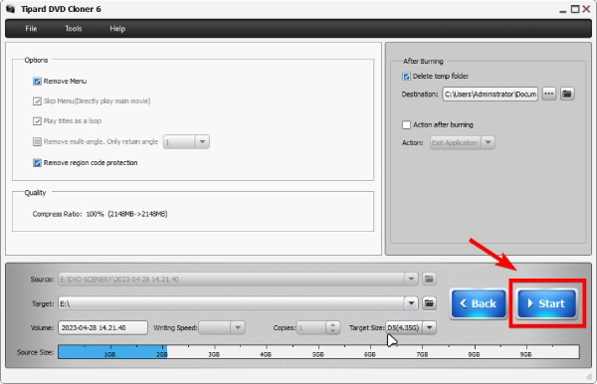Viewport: 597px width, 384px height.
Task: Click the Volume name input field
Action: (x=102, y=327)
